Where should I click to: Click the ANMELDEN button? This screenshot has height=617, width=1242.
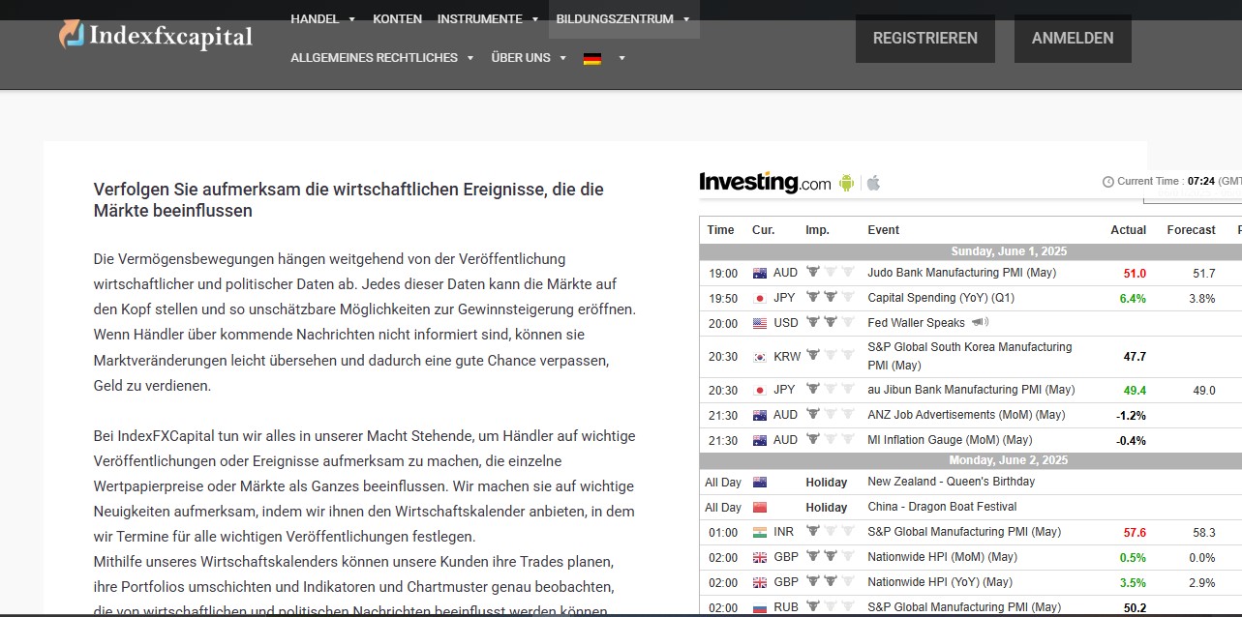tap(1072, 39)
